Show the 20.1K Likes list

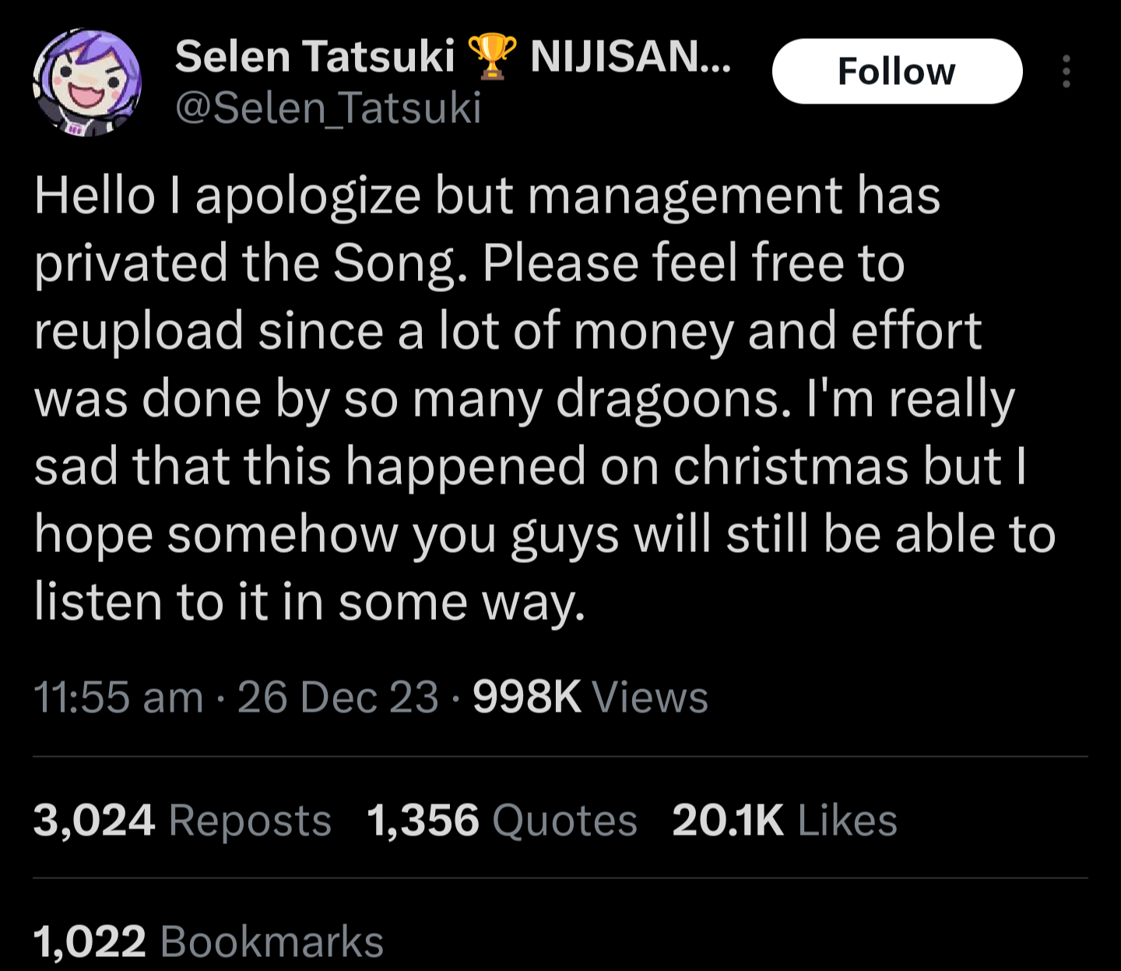pyautogui.click(x=784, y=821)
